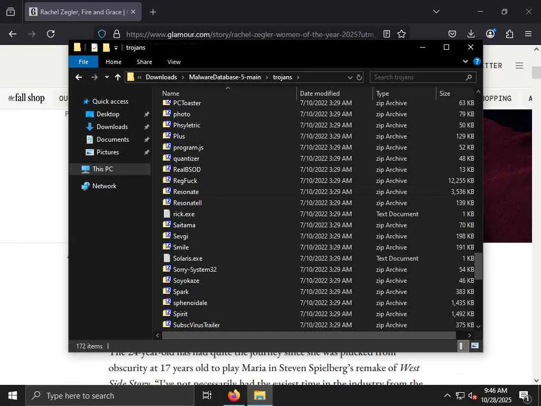Open Downloads in navigation pane

pyautogui.click(x=112, y=127)
